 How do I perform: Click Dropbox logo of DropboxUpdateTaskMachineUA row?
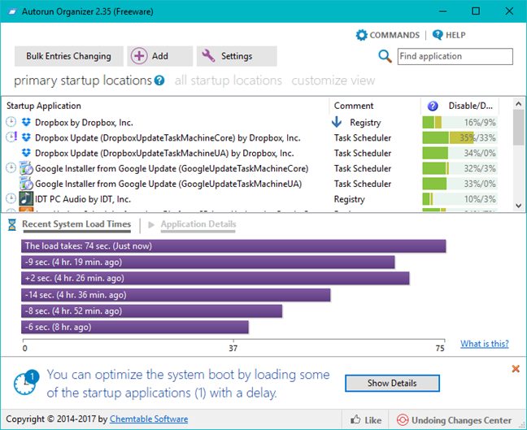[x=26, y=153]
